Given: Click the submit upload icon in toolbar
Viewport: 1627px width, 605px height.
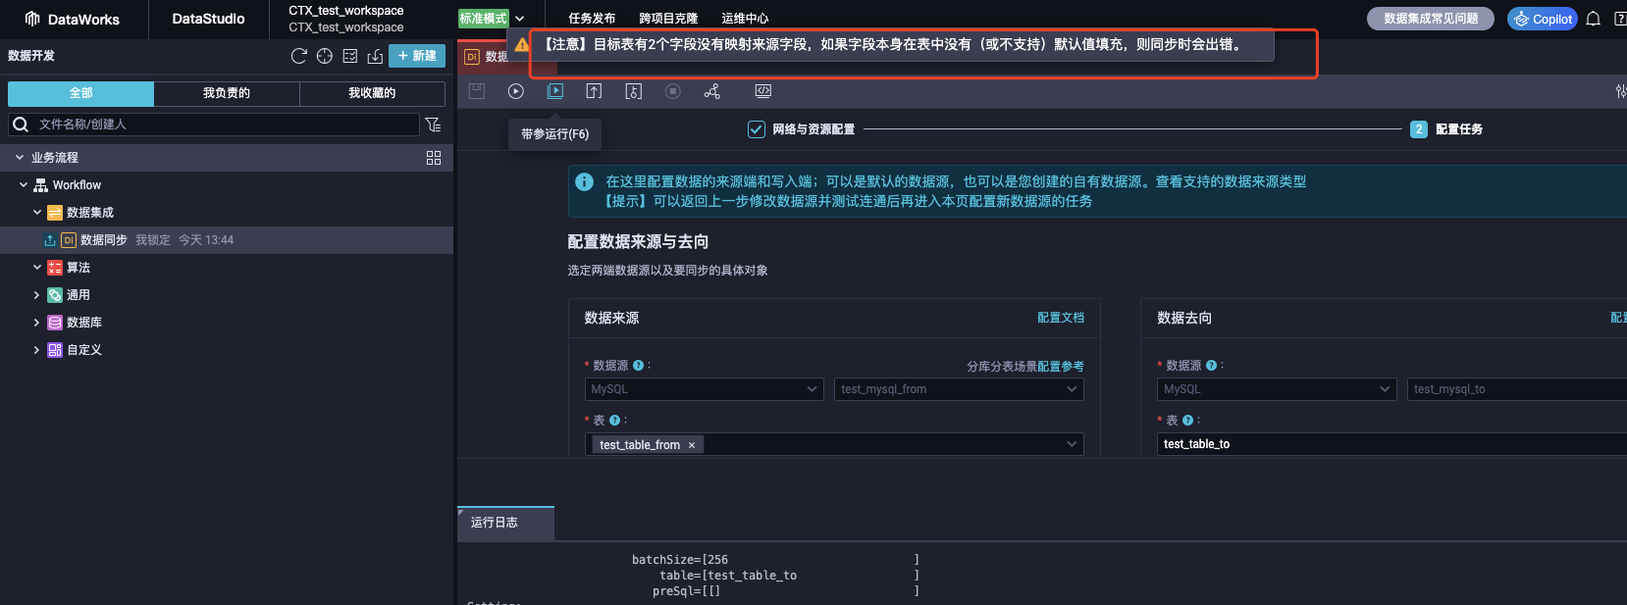Looking at the screenshot, I should click(594, 91).
